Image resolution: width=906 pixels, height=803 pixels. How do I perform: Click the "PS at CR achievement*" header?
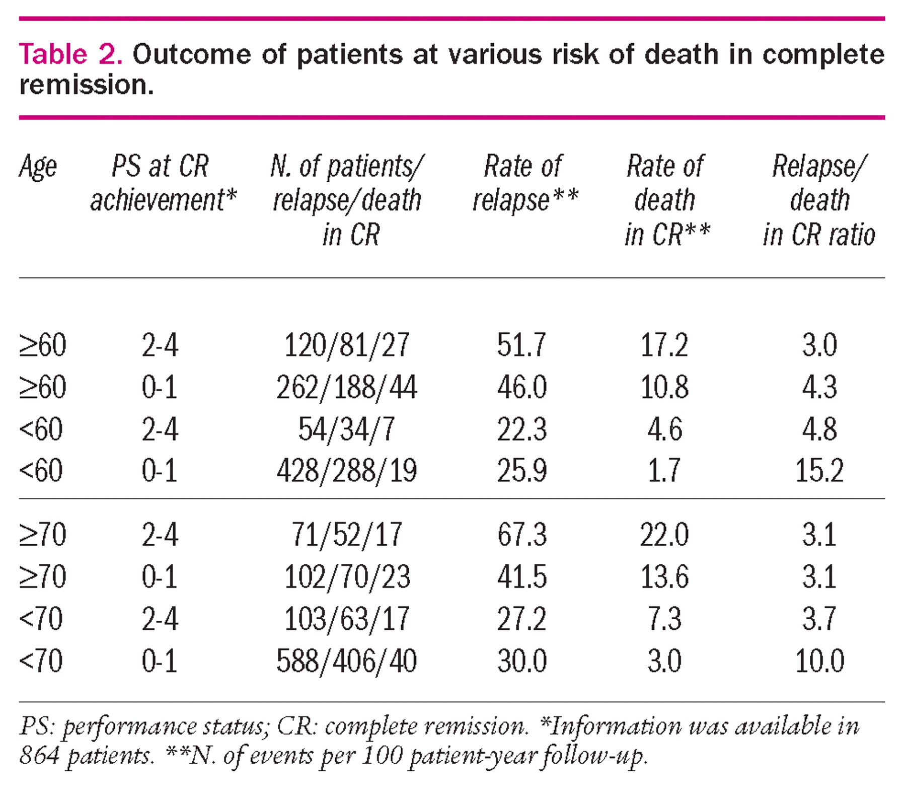point(163,183)
